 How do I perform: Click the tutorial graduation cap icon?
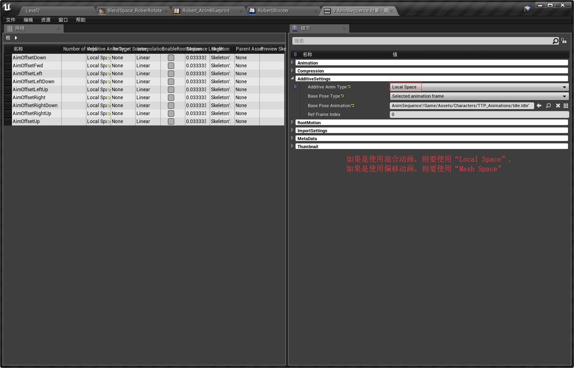527,9
